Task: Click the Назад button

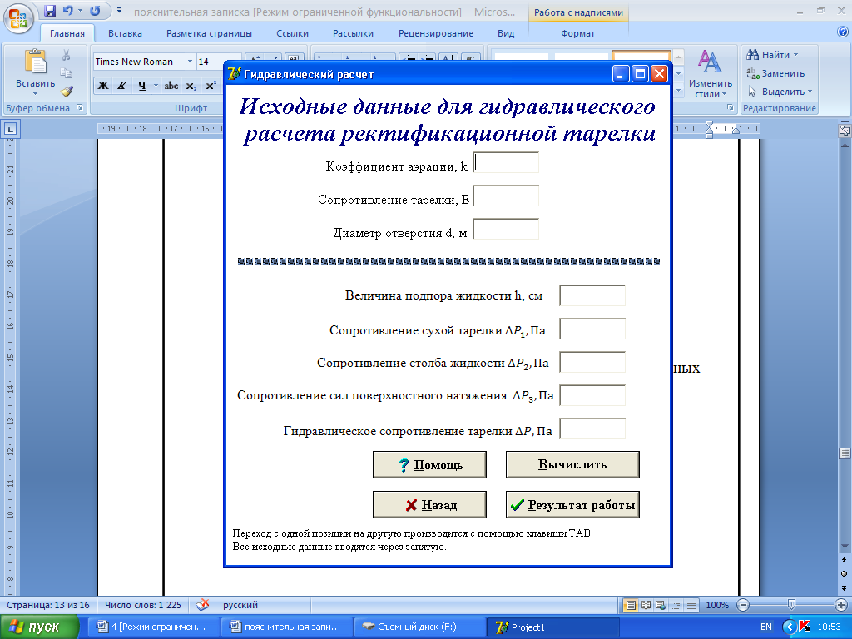Action: pyautogui.click(x=429, y=505)
